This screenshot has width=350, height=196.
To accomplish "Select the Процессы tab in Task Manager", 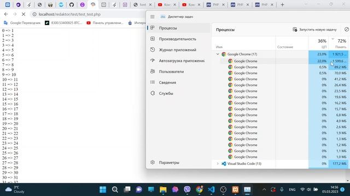I will [179, 28].
